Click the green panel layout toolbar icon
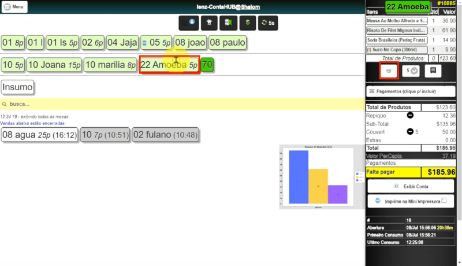Screen dimensions: 462x266 [x=228, y=23]
